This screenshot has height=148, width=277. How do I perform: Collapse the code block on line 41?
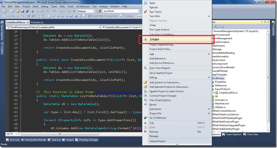pos(21,96)
